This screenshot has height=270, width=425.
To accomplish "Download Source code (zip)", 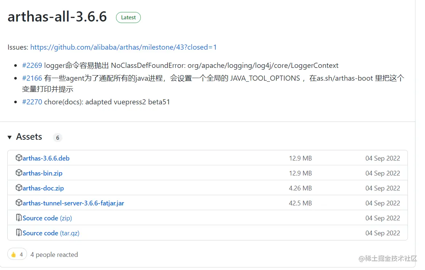I will pyautogui.click(x=47, y=218).
